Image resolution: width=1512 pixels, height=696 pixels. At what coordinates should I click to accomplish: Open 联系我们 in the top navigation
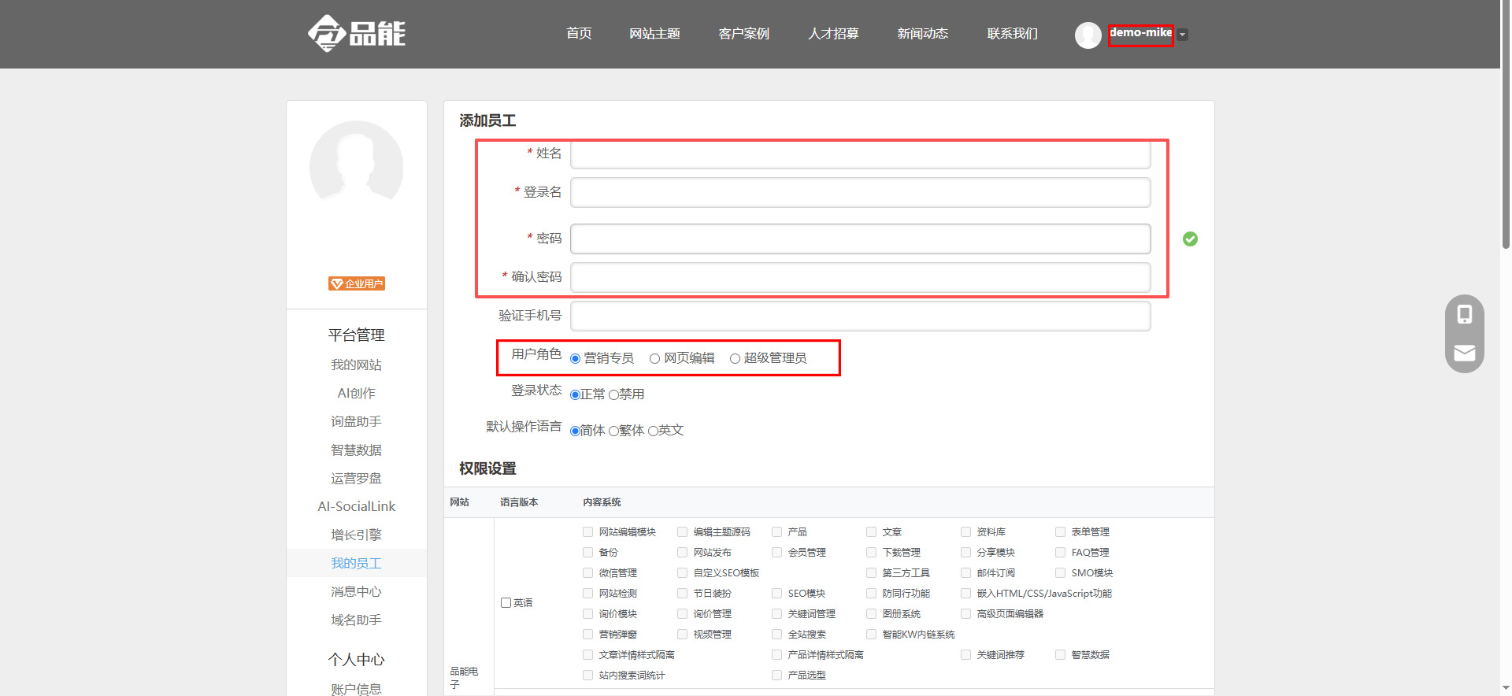[x=1012, y=34]
